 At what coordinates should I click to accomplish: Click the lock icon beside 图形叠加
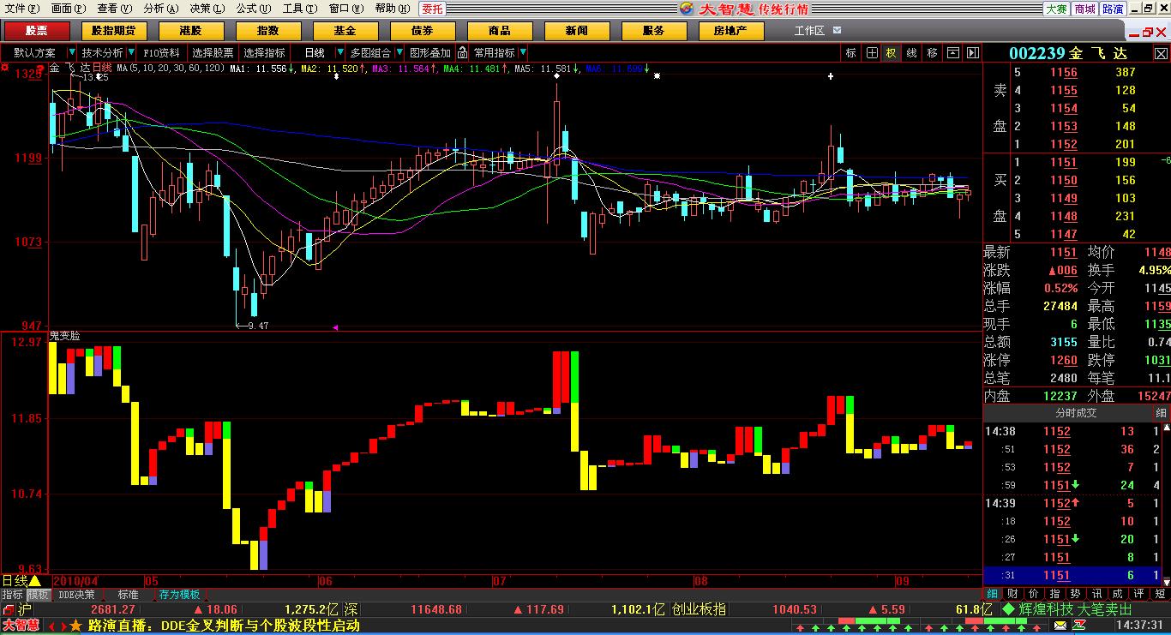point(462,53)
